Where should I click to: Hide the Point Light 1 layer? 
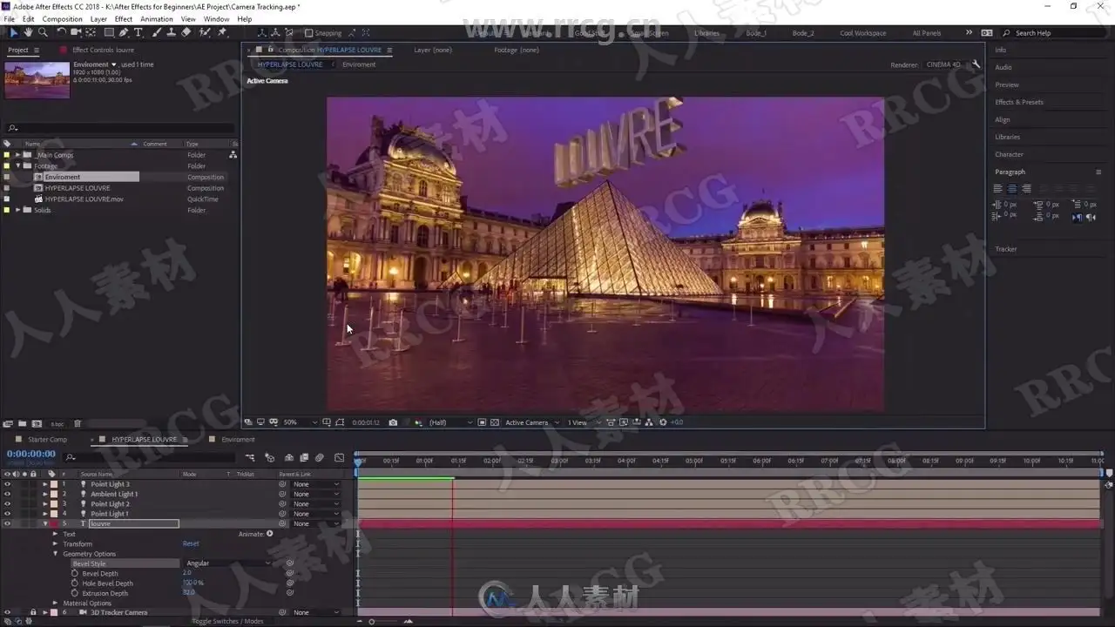(x=7, y=514)
